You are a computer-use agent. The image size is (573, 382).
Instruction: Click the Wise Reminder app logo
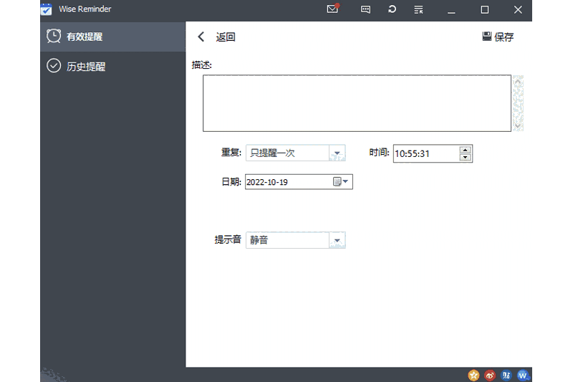47,9
